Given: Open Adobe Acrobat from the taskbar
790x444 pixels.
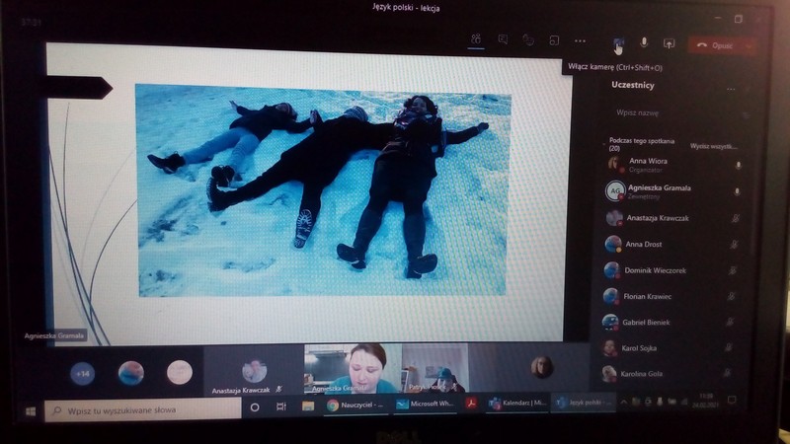Looking at the screenshot, I should coord(472,405).
